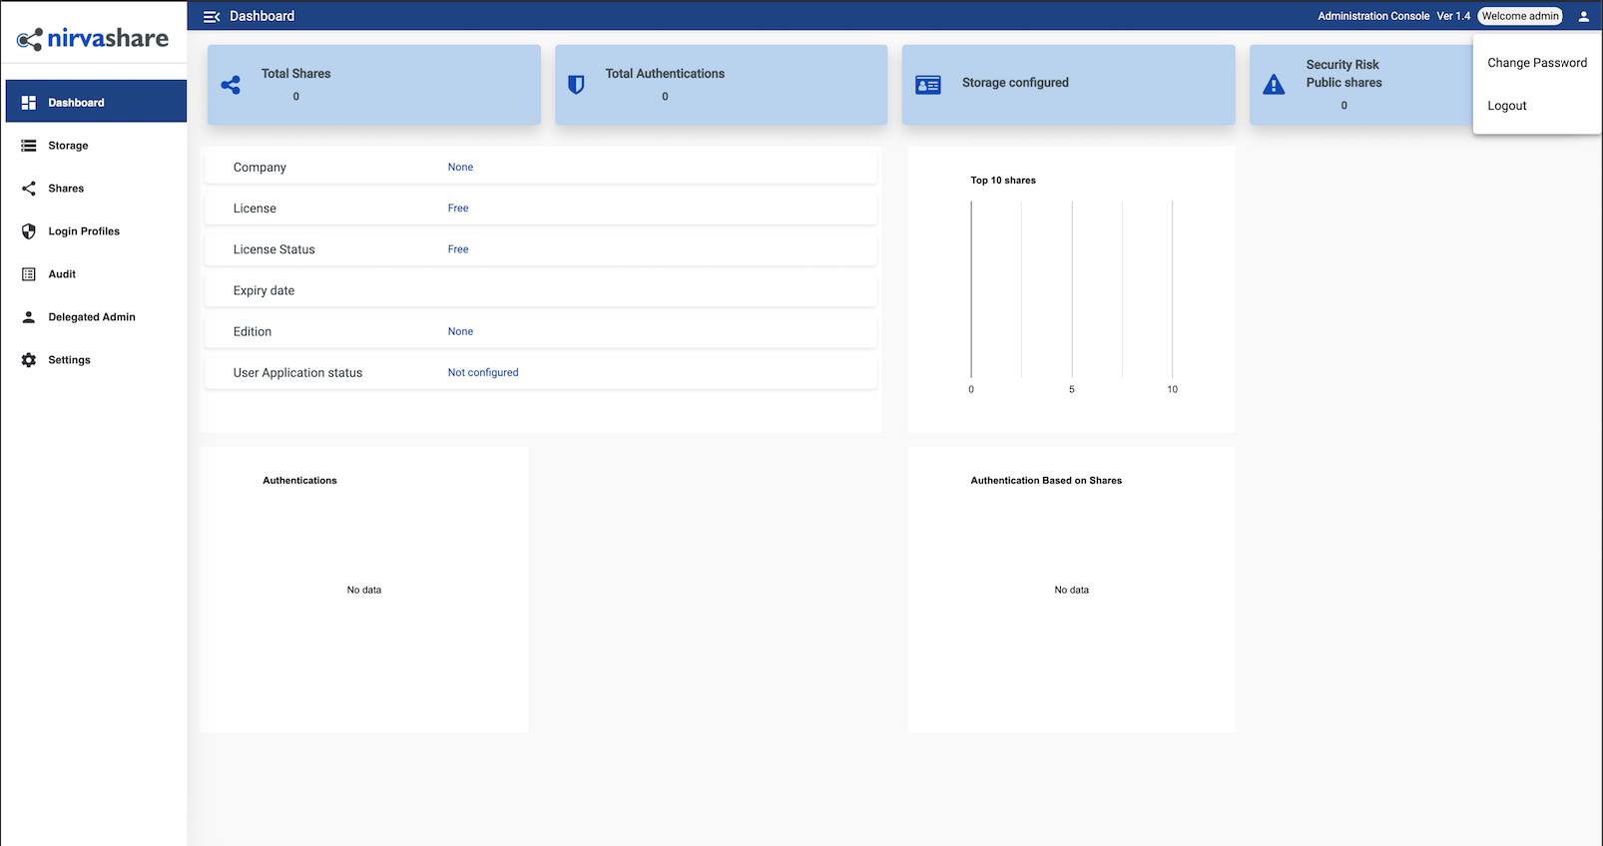Viewport: 1603px width, 846px height.
Task: Choose Change Password from user menu
Action: pos(1536,63)
